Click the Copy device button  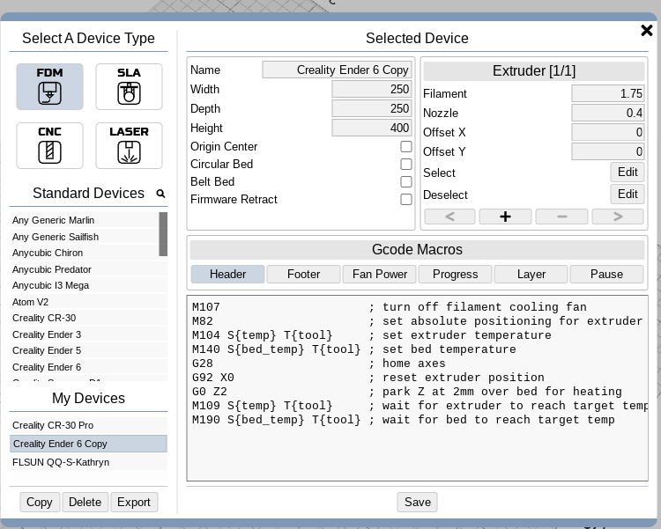(40, 502)
